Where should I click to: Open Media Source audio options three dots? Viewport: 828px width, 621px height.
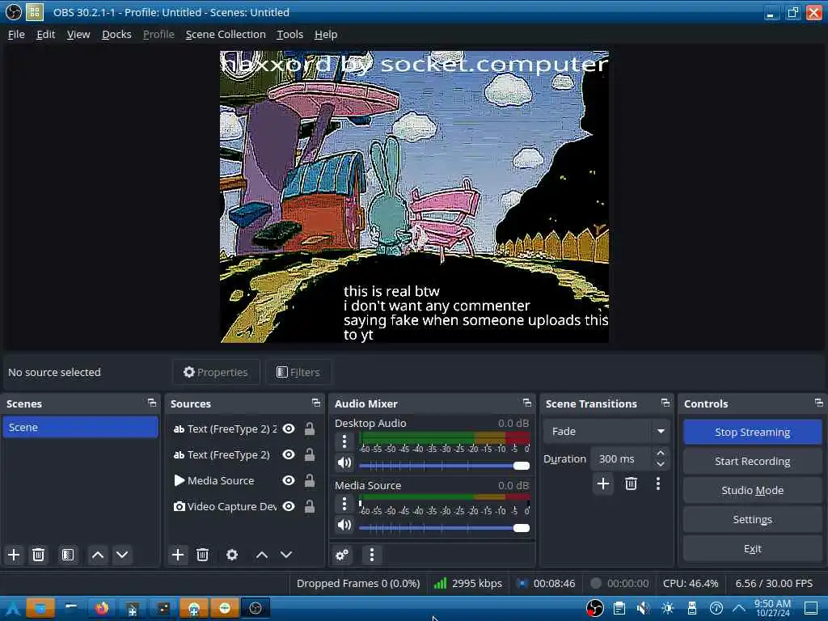(x=344, y=504)
